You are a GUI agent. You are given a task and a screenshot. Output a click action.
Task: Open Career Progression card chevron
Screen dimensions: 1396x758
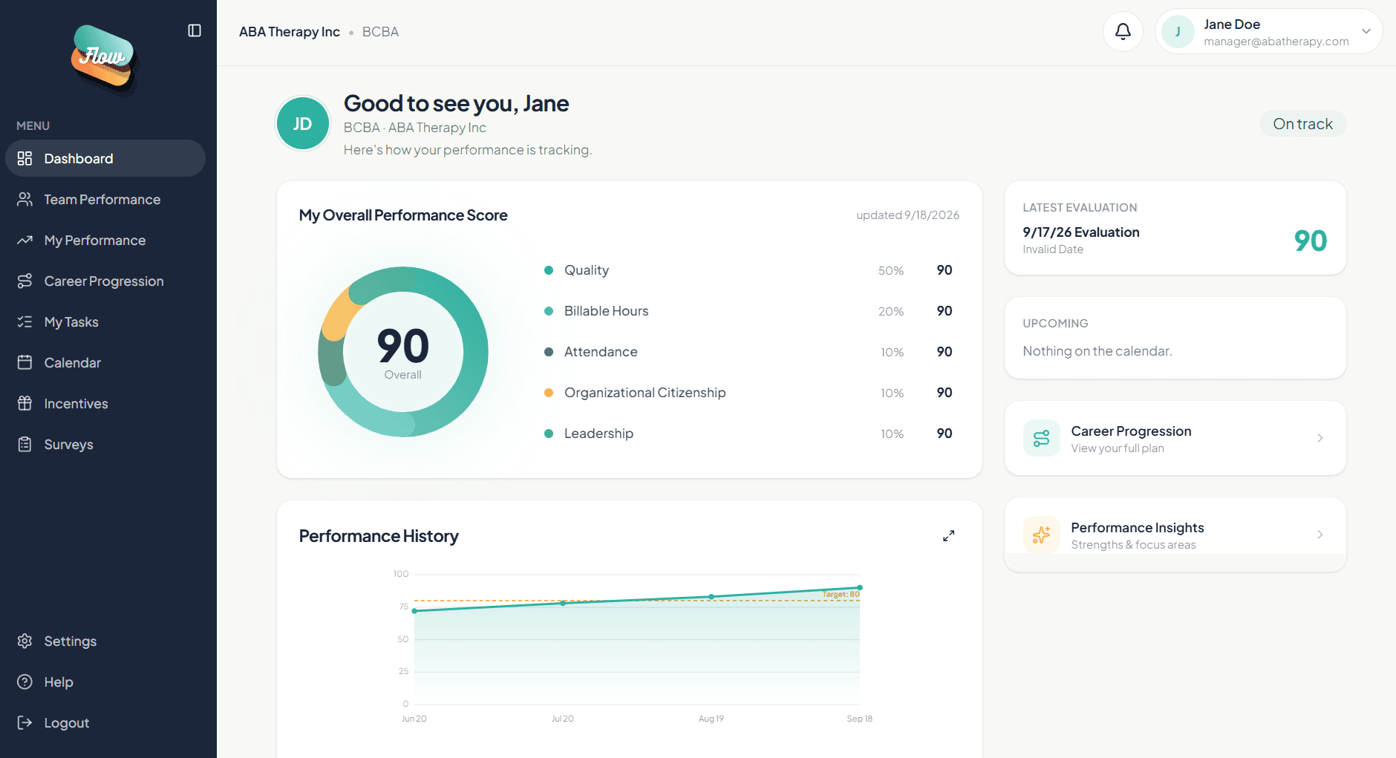1320,438
